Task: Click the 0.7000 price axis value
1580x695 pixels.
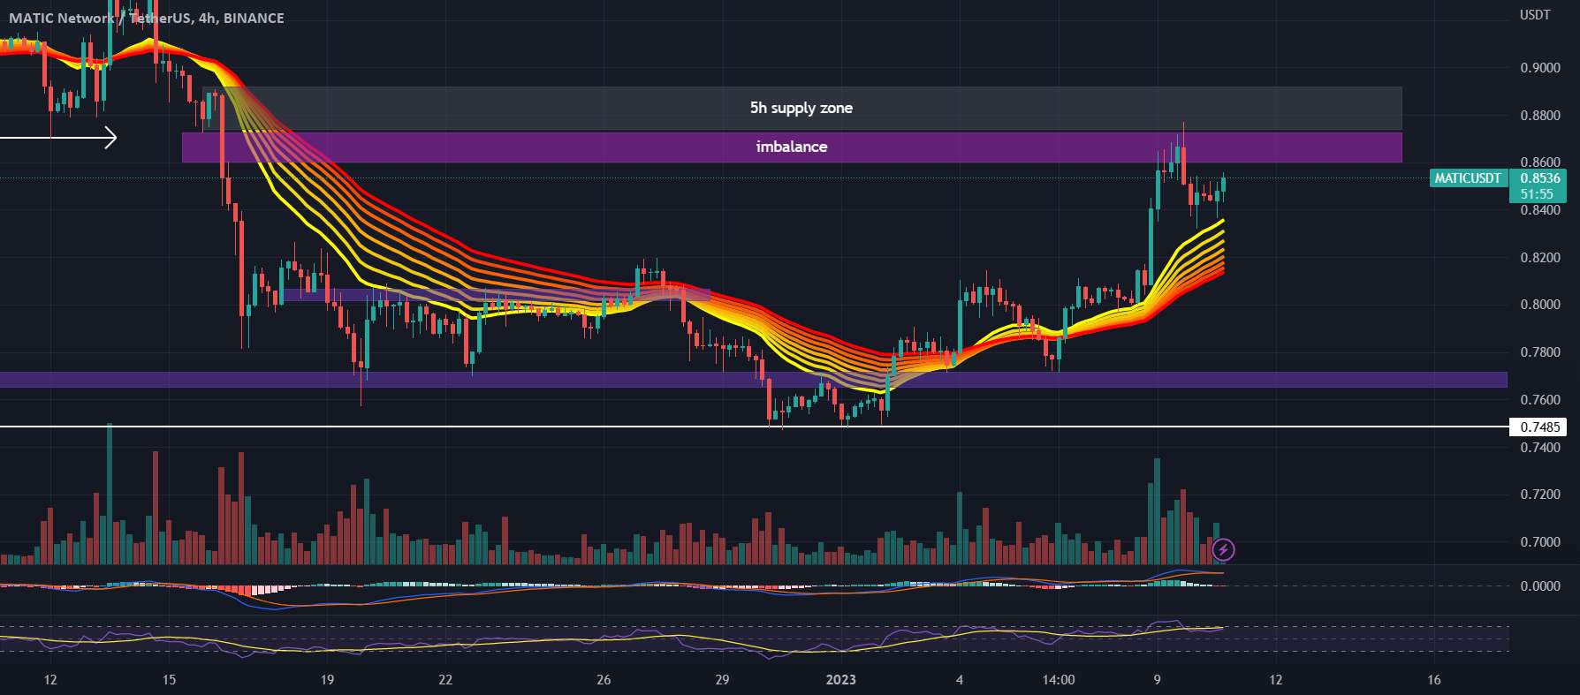Action: coord(1539,542)
